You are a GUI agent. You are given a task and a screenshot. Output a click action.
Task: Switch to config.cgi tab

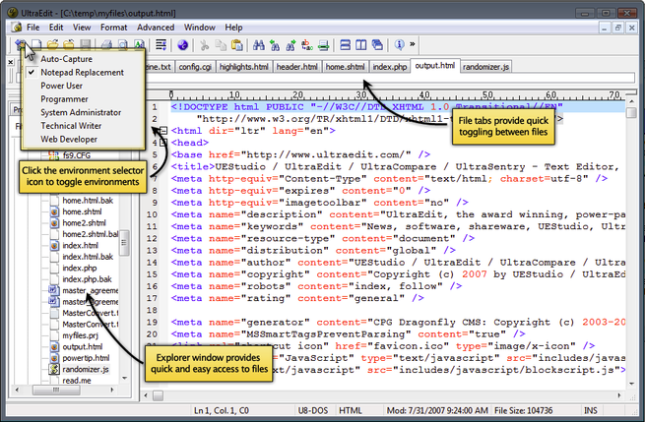coord(195,67)
